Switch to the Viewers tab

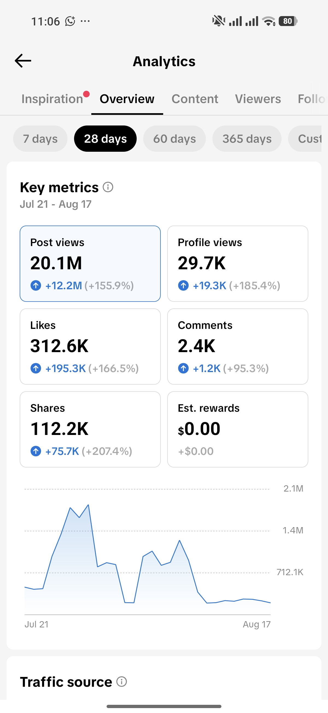(258, 99)
